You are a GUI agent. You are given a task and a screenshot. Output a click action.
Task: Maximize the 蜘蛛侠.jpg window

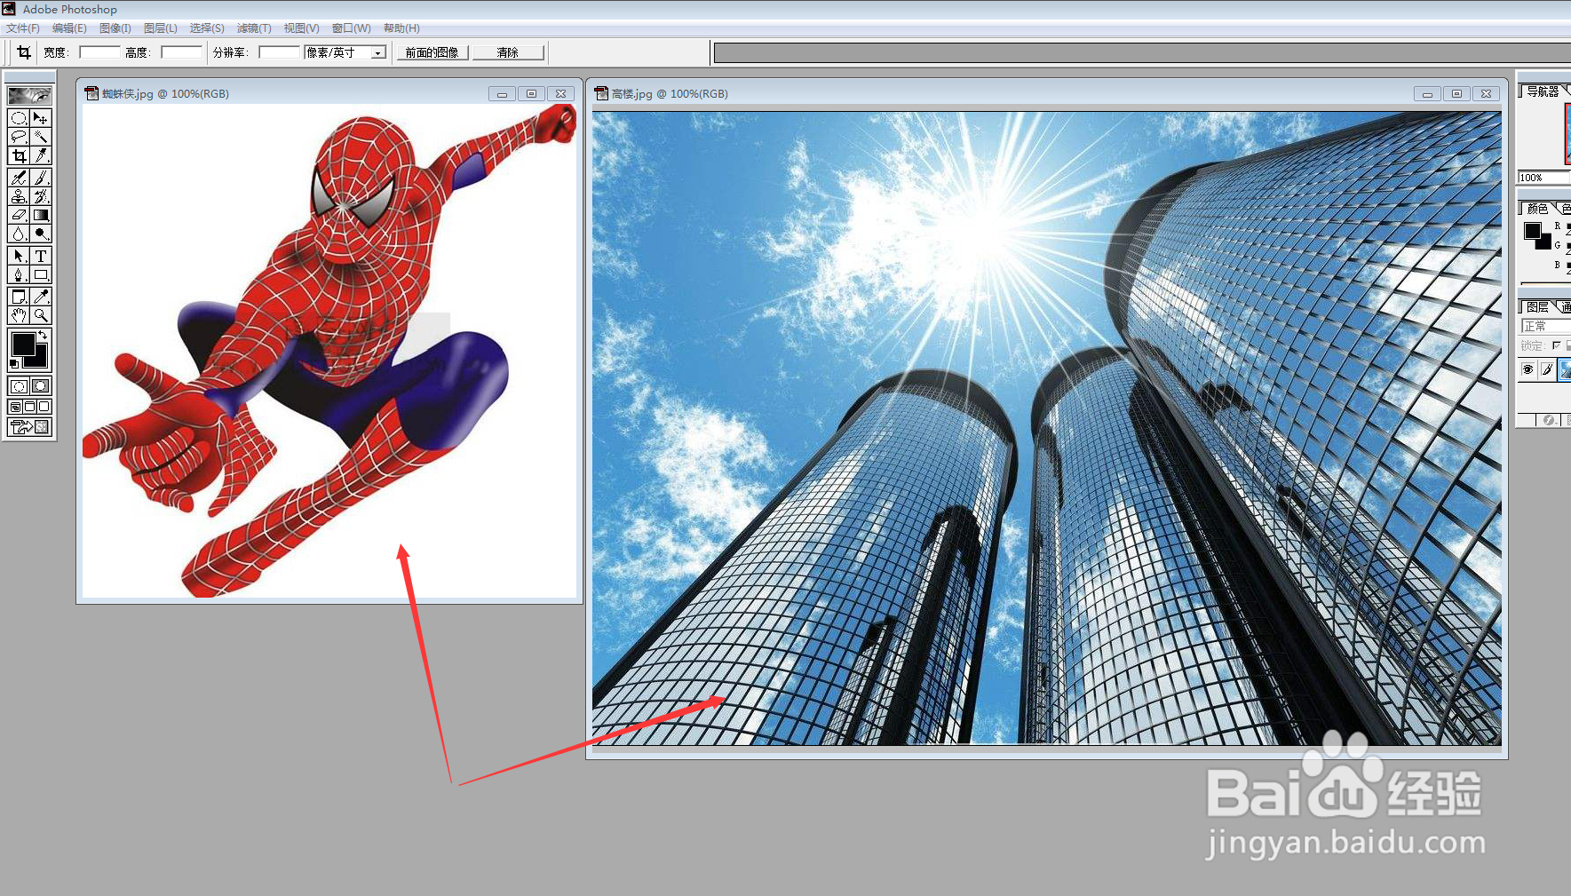[531, 93]
